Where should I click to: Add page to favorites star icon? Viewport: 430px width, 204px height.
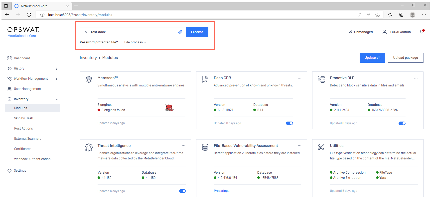377,15
